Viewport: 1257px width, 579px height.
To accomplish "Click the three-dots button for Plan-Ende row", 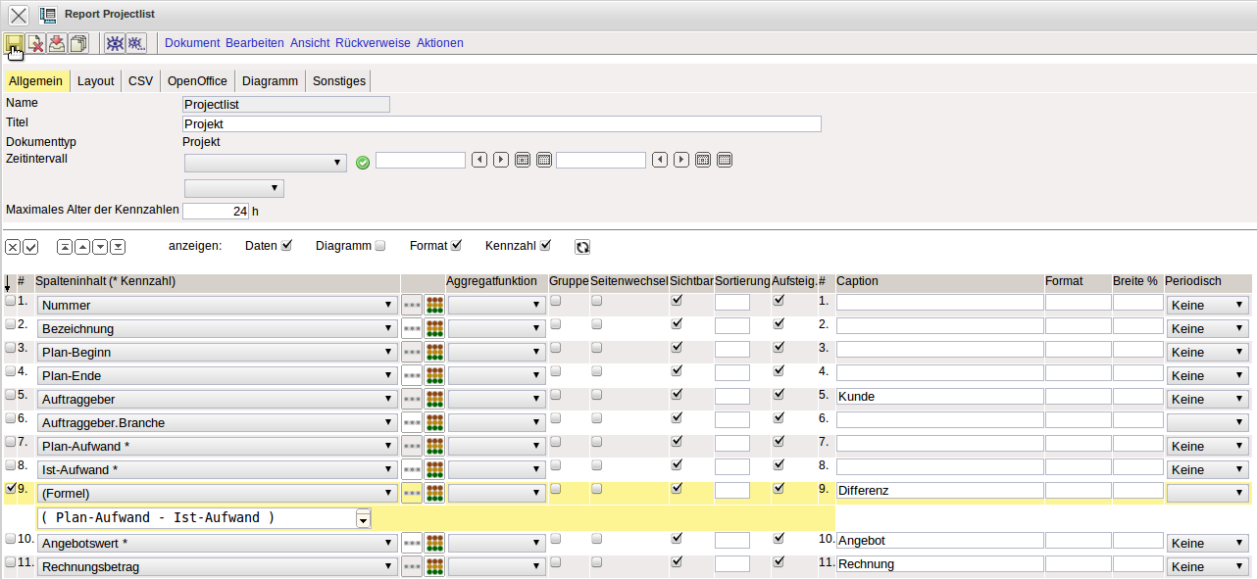I will (412, 375).
